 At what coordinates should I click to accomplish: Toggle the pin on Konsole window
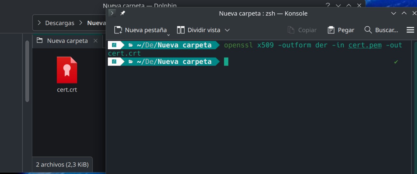coord(123,13)
